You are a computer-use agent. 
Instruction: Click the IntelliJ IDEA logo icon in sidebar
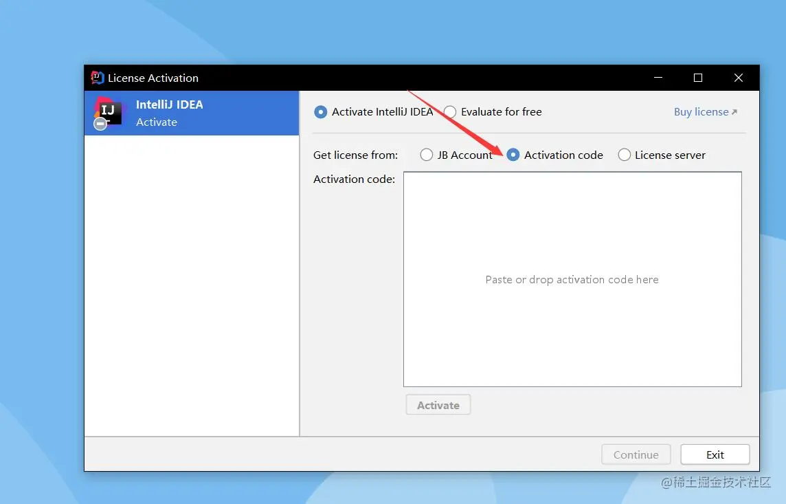(107, 113)
